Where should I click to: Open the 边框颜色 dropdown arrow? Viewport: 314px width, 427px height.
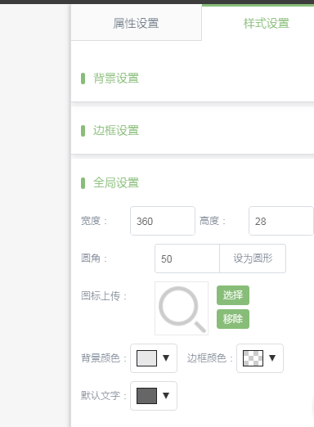tap(272, 358)
